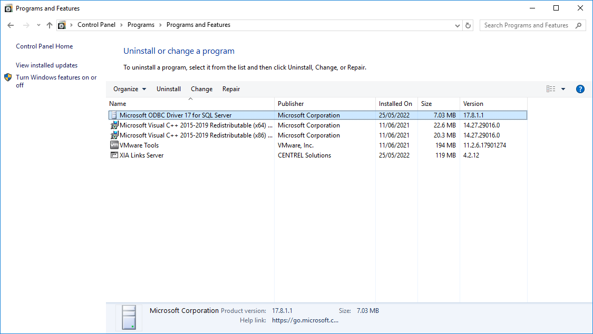Open Control Panel Home link

tap(44, 46)
